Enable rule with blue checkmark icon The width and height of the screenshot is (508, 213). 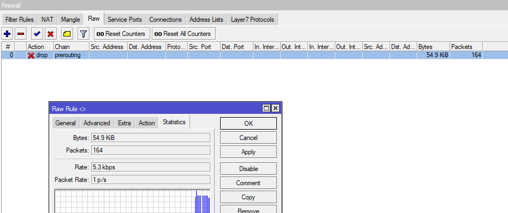37,34
